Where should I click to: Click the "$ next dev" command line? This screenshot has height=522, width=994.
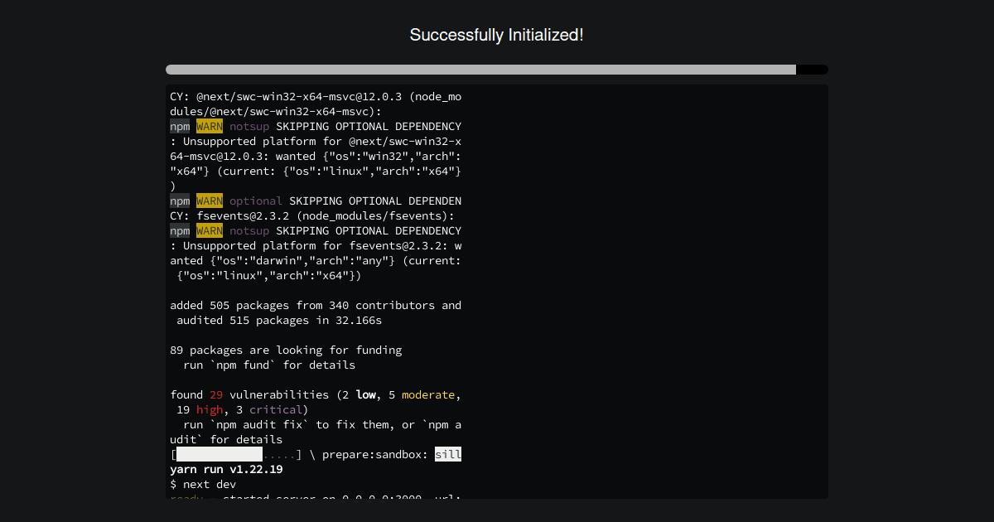(x=203, y=485)
